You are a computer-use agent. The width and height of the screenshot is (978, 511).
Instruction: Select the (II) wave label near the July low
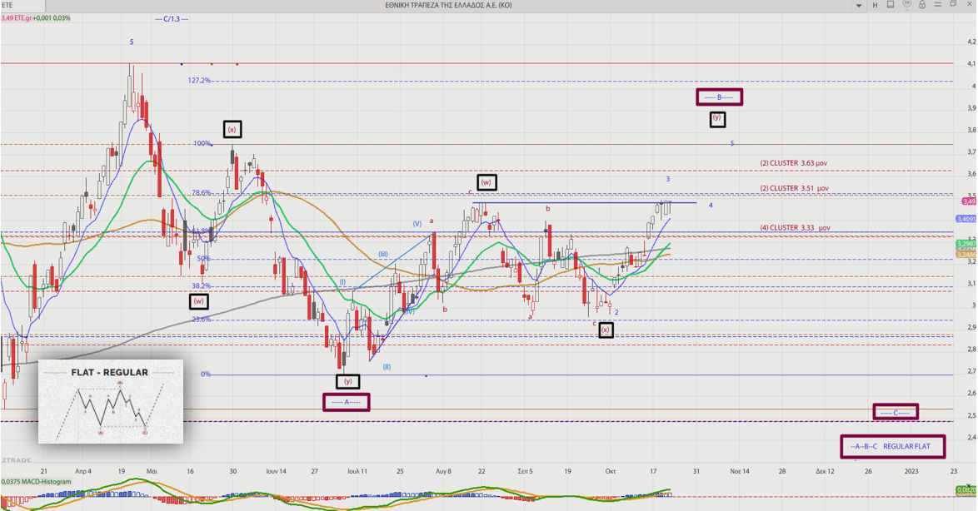387,367
